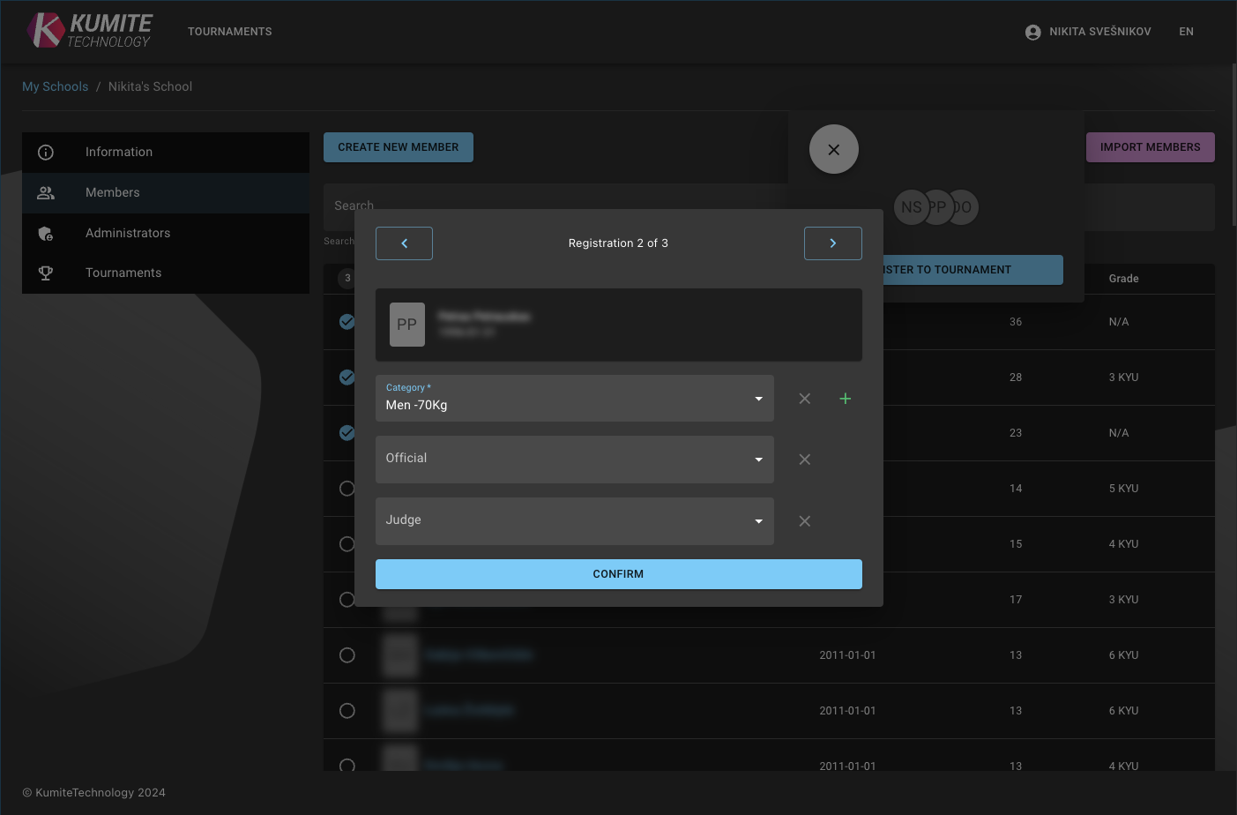Image resolution: width=1237 pixels, height=815 pixels.
Task: Follow the My Schools breadcrumb link
Action: coord(55,86)
